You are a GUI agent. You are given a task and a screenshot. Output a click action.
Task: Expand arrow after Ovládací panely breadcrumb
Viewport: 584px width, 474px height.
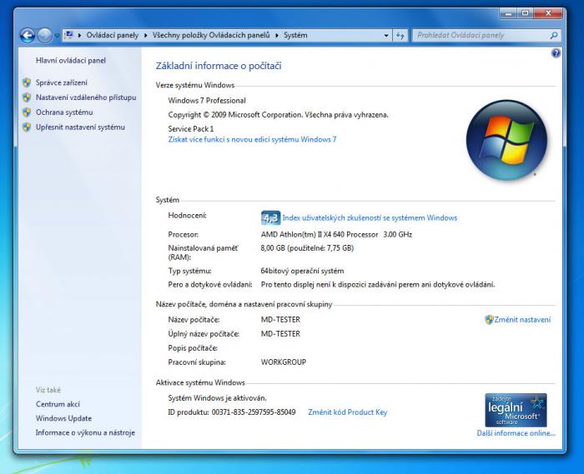tap(145, 35)
